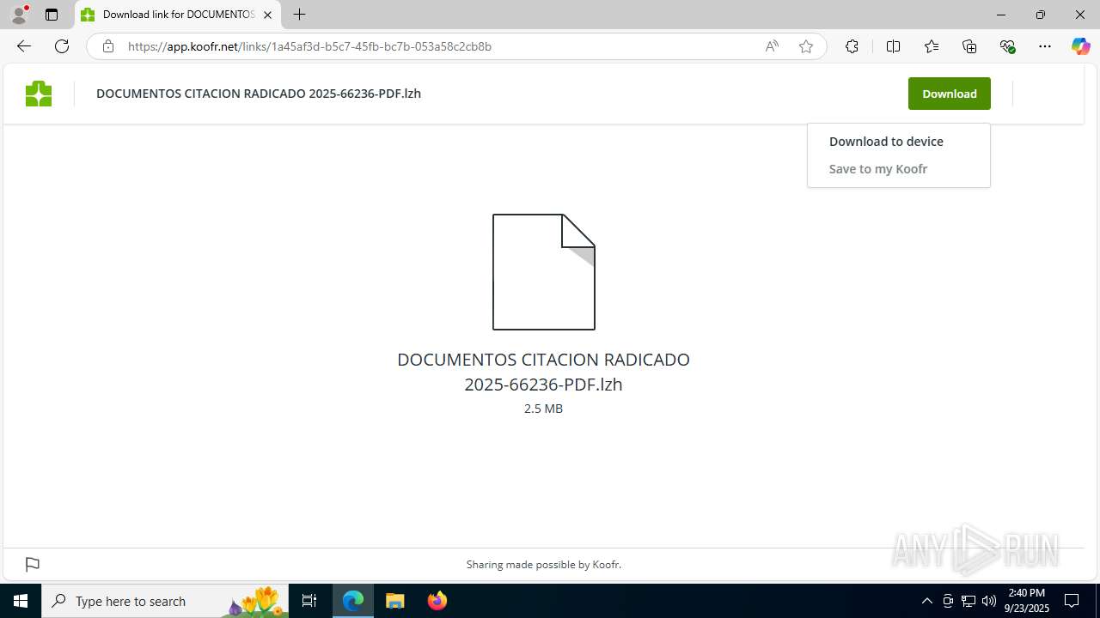Open browser Extensions puzzle icon

pyautogui.click(x=852, y=46)
